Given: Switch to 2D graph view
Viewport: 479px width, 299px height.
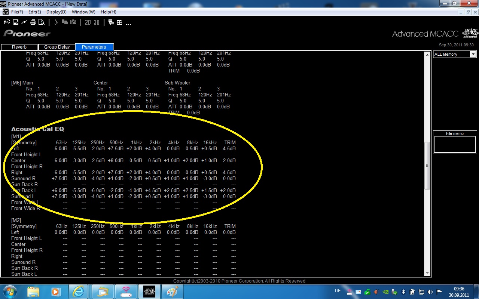Looking at the screenshot, I should pos(88,22).
